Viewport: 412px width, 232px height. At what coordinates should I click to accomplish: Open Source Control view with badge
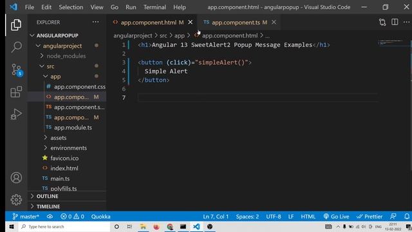pos(17,70)
